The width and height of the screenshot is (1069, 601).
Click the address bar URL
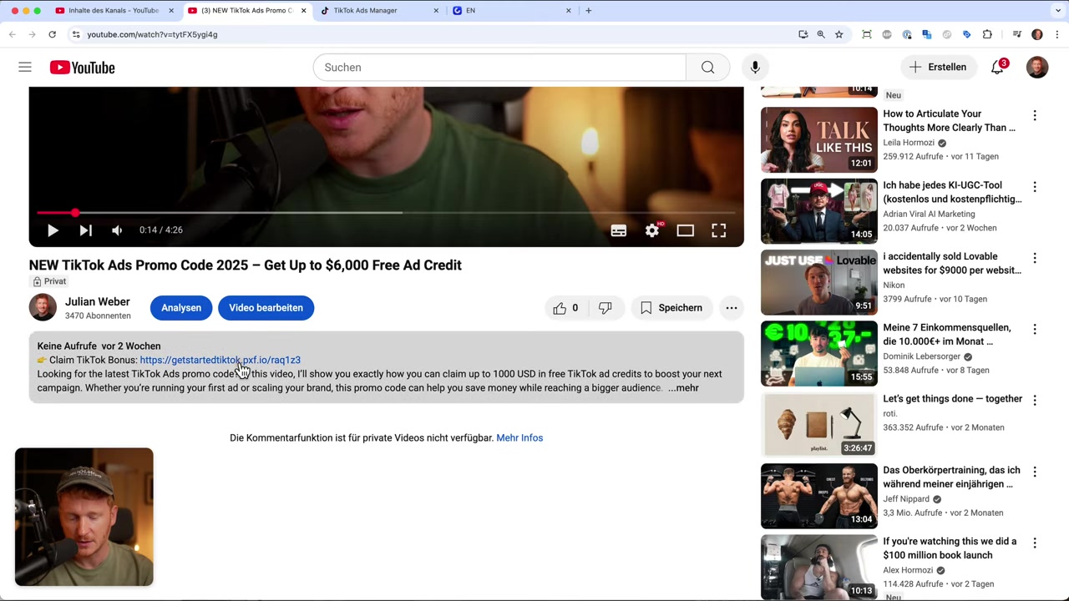[x=152, y=34]
